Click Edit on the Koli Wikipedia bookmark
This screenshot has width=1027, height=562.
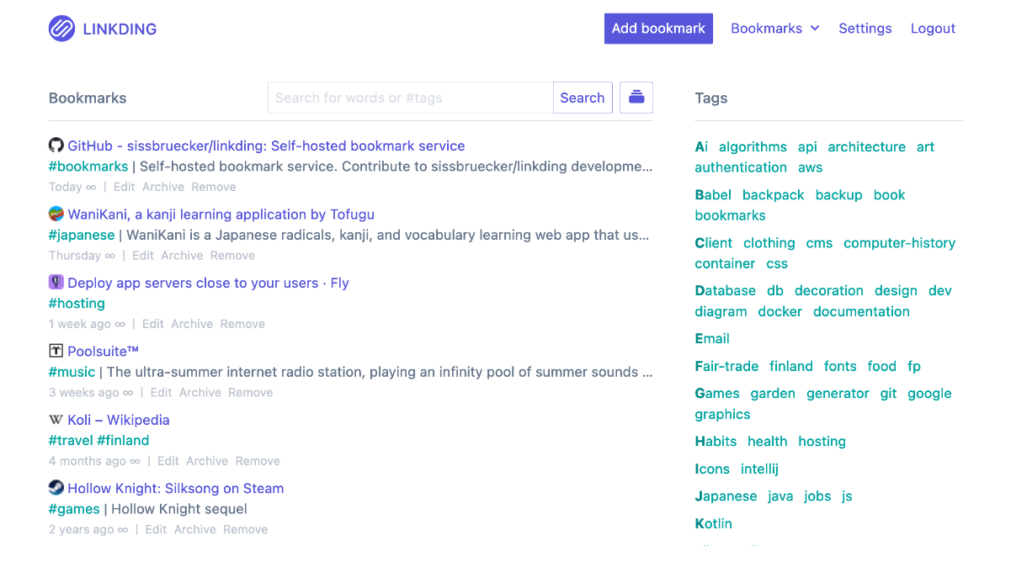(168, 461)
